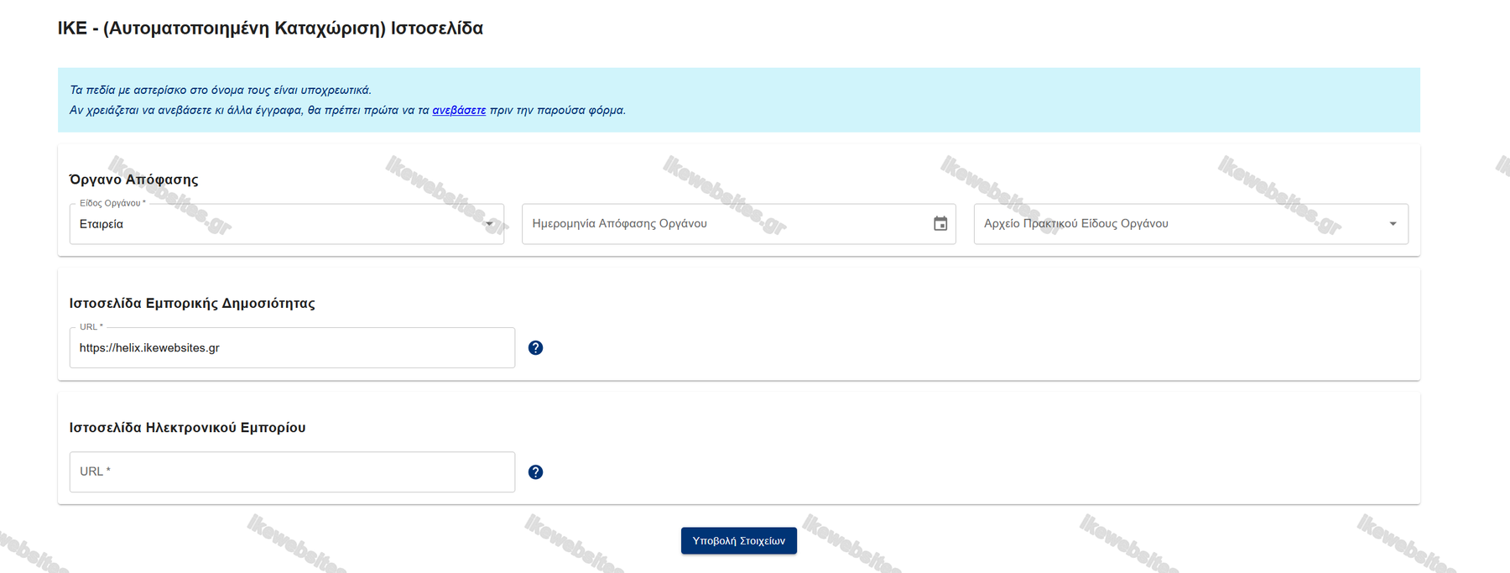Focus the empty URL field for Ηλεκτρονικού Εμπορίου
The height and width of the screenshot is (573, 1510).
coord(292,472)
